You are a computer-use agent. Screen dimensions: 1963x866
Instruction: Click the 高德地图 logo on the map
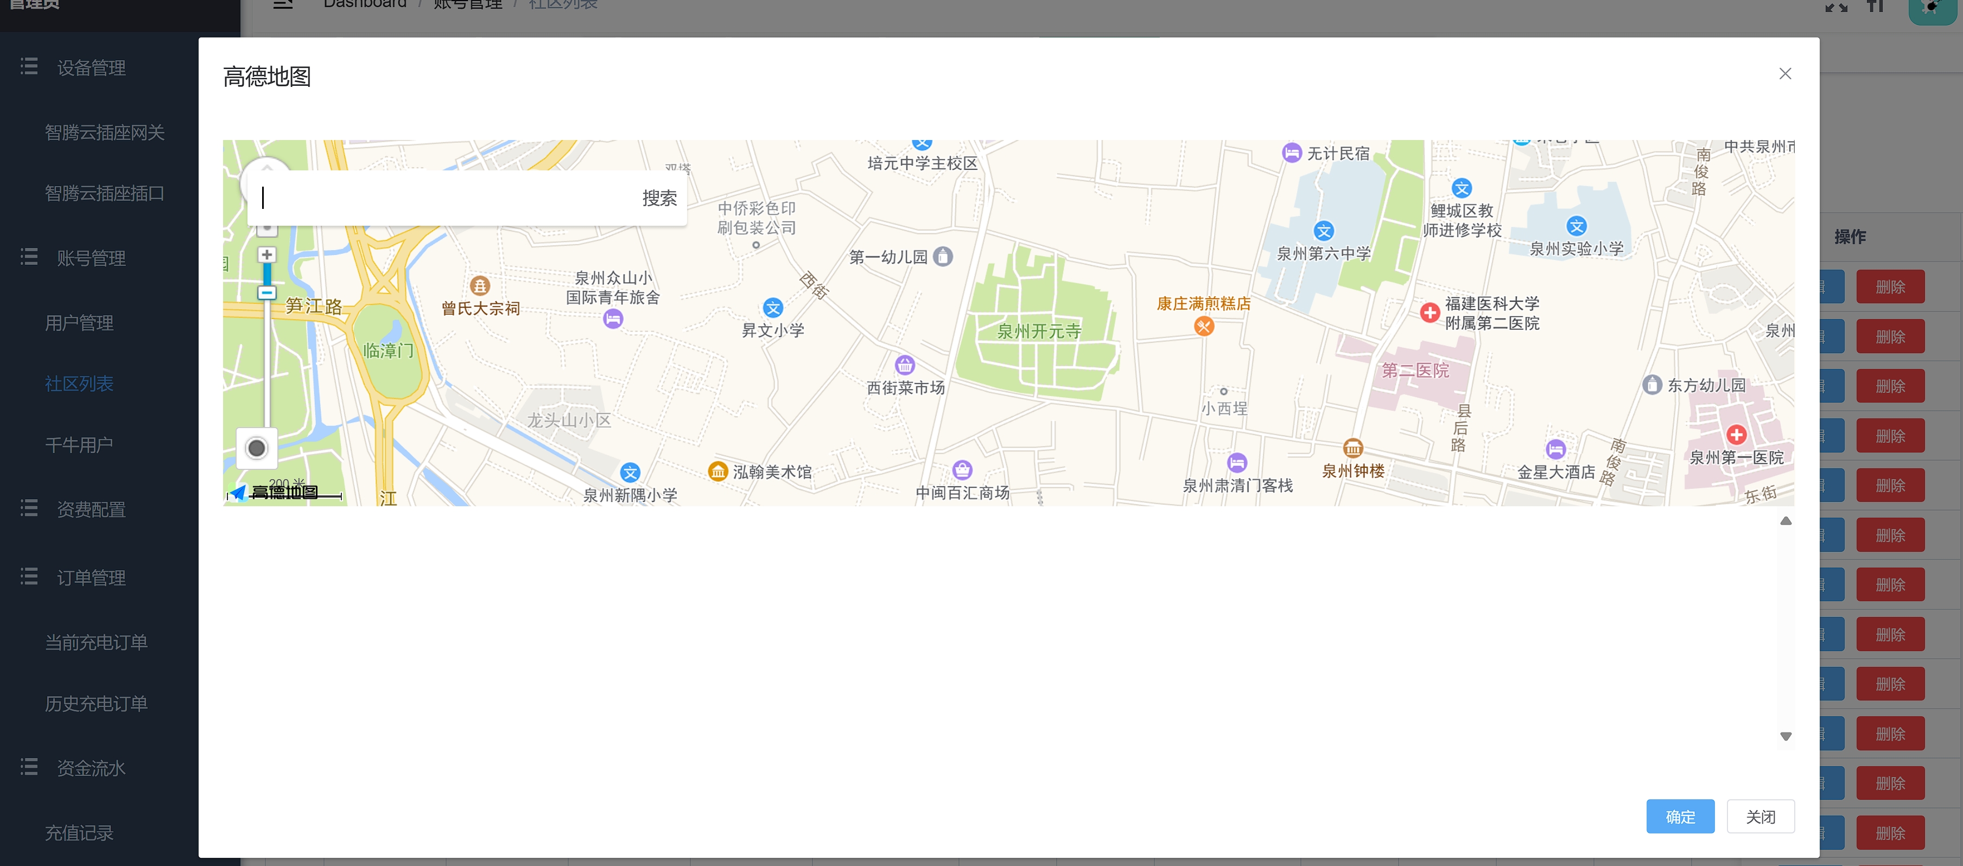click(274, 492)
